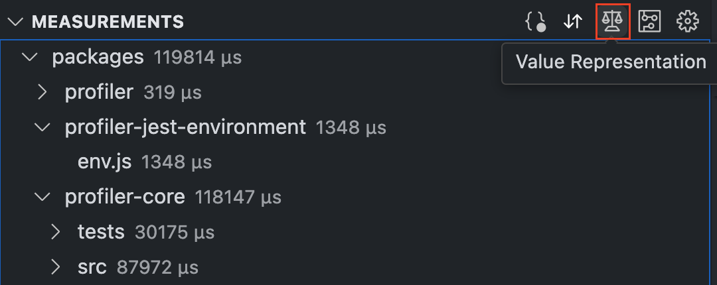This screenshot has height=285, width=717.
Task: Select the tests row label
Action: click(101, 232)
